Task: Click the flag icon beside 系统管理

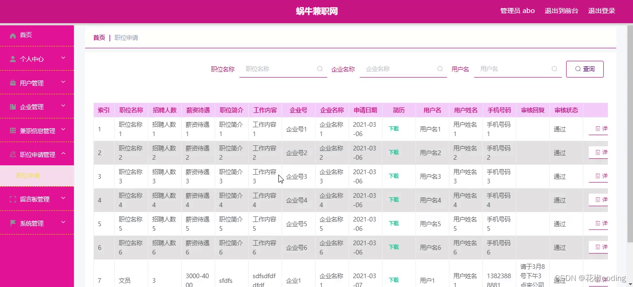Action: (x=13, y=223)
